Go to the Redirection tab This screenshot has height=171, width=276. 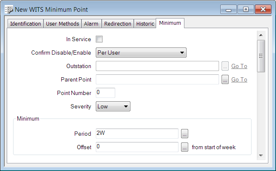tap(118, 24)
